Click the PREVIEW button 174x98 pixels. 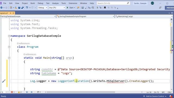pos(170,8)
